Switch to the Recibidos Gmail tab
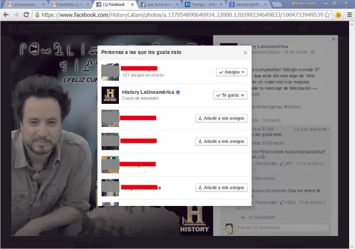This screenshot has height=249, width=355. 69,5
